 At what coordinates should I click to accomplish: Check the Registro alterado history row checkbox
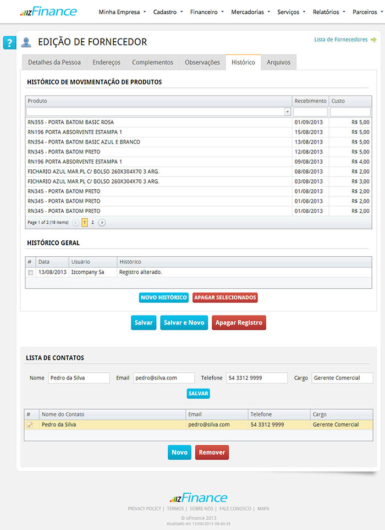click(x=31, y=273)
